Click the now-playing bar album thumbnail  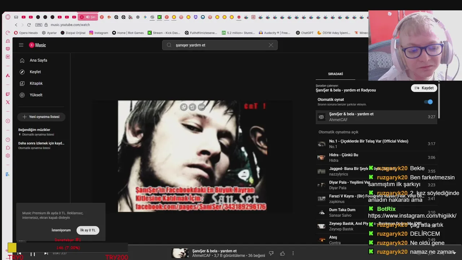(180, 253)
